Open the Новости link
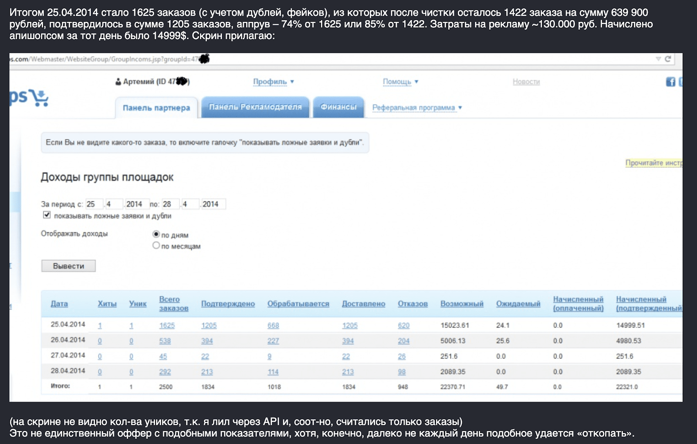The width and height of the screenshot is (697, 444). tap(526, 81)
